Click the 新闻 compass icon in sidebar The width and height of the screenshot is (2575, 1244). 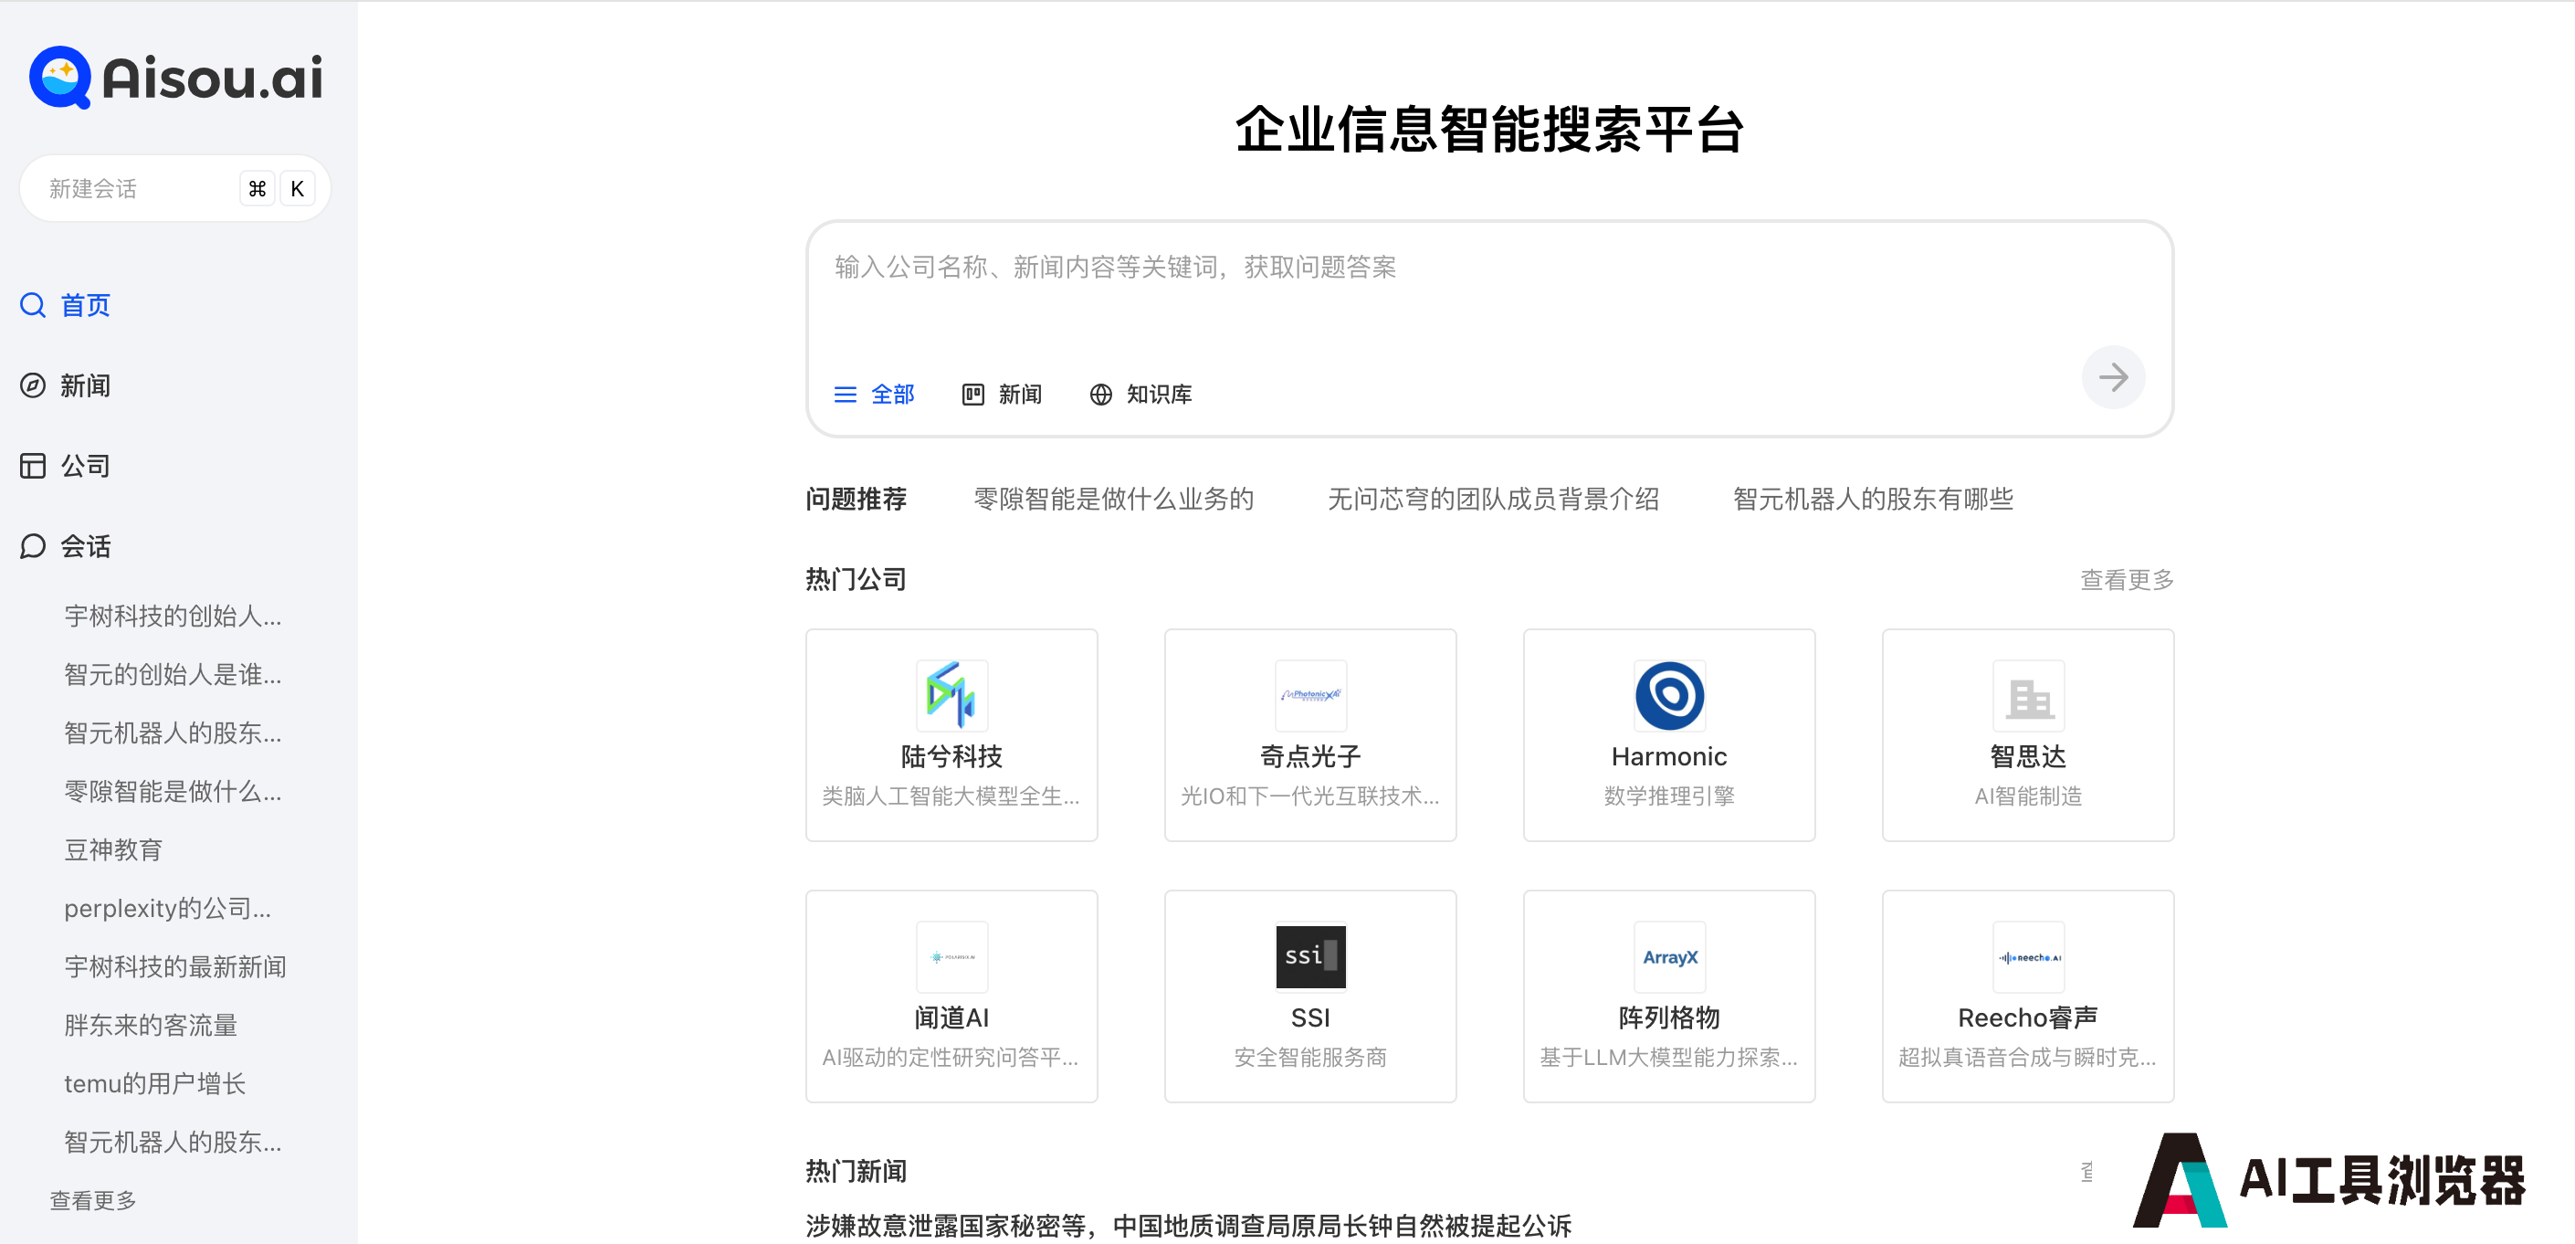[33, 385]
